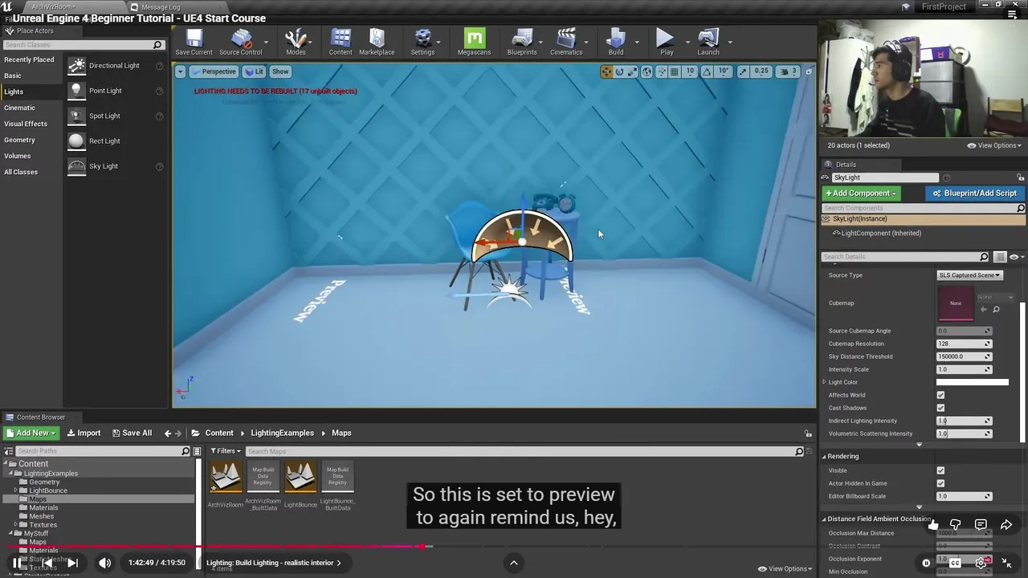Select the translate gizmo mode in viewport
Screen dimensions: 1028x578
click(x=606, y=71)
